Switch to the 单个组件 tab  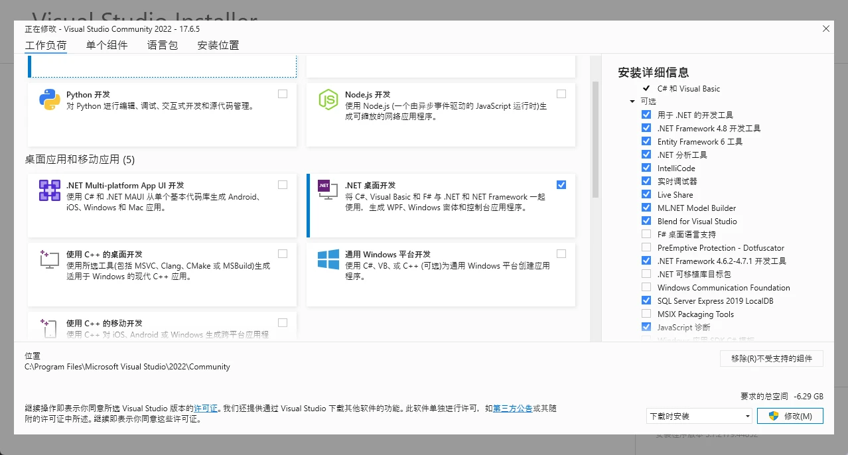[107, 46]
